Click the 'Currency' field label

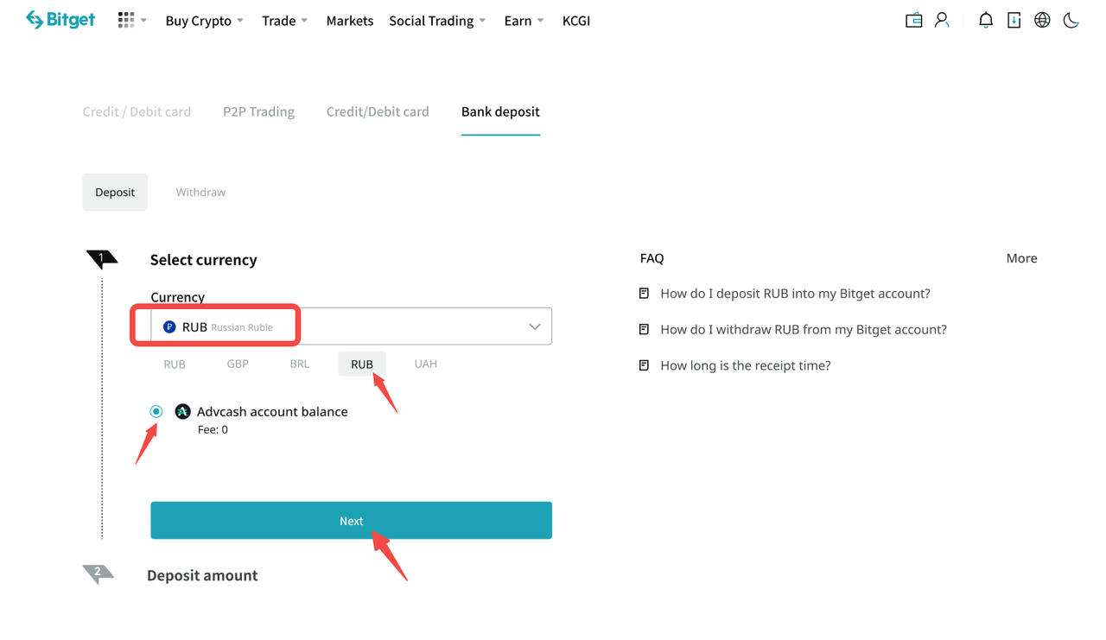177,297
